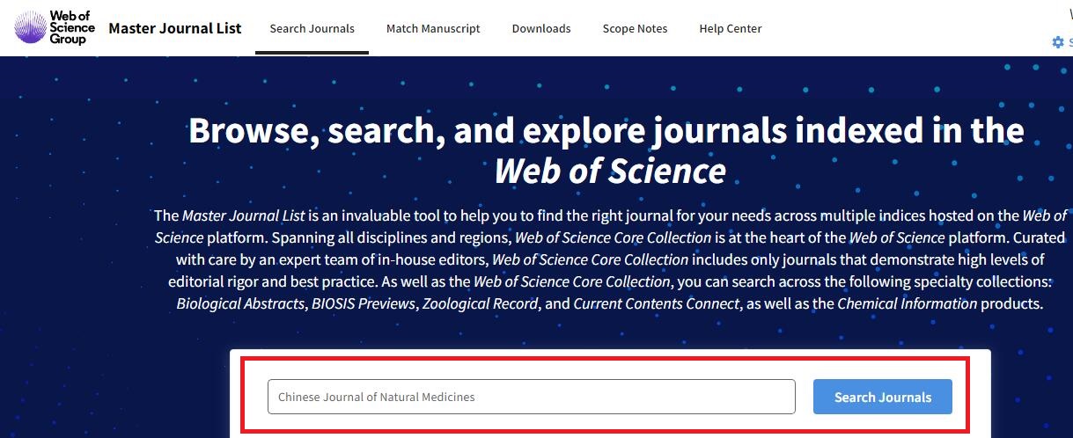1073x438 pixels.
Task: Switch to the Search Journals tab
Action: click(312, 28)
